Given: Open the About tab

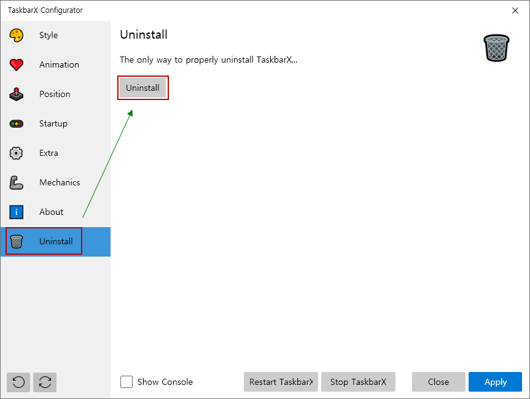Looking at the screenshot, I should tap(55, 212).
